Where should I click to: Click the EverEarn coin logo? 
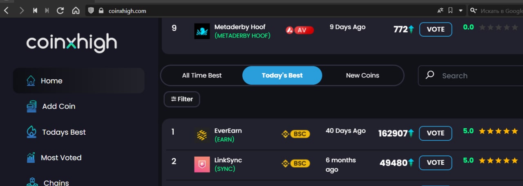click(202, 135)
